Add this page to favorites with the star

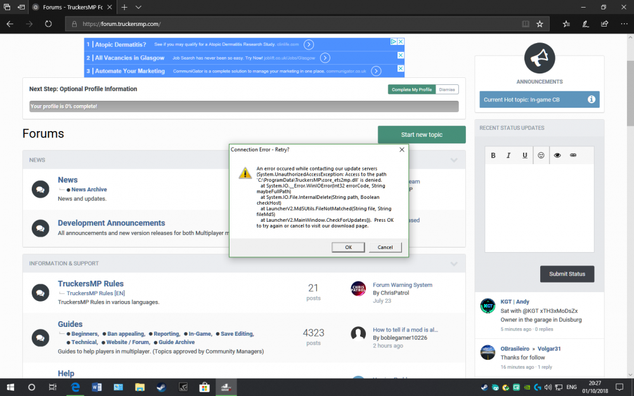[540, 24]
